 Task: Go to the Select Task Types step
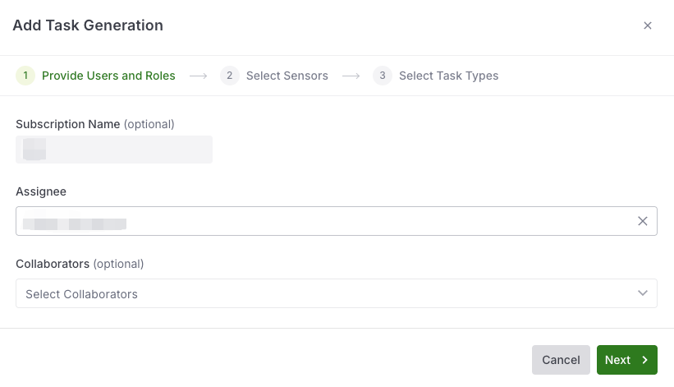[448, 76]
